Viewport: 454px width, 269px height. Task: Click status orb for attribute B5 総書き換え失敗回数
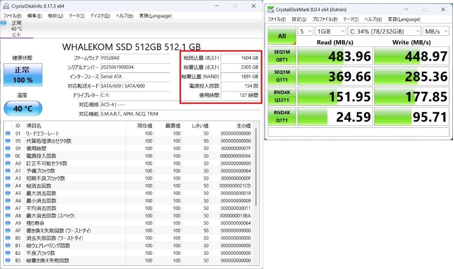point(8,260)
